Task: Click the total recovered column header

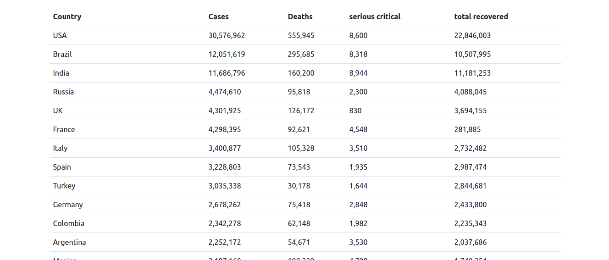Action: [481, 17]
